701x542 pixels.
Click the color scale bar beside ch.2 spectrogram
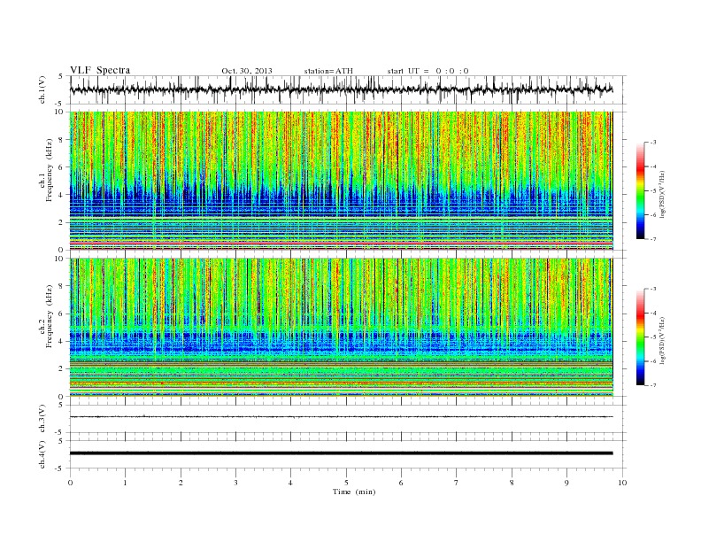pos(640,337)
